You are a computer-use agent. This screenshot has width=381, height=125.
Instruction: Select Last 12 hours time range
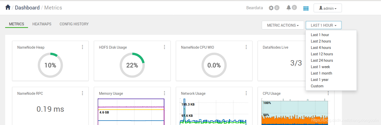coord(331,54)
